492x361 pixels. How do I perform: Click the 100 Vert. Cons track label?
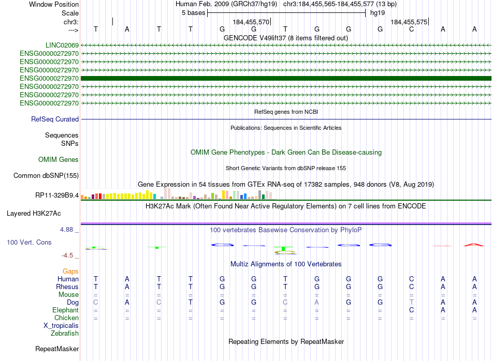[x=29, y=242]
